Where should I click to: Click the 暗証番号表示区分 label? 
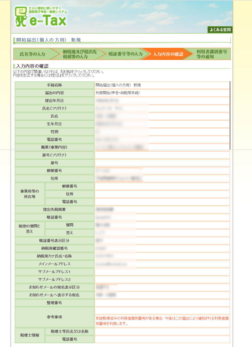tap(54, 240)
